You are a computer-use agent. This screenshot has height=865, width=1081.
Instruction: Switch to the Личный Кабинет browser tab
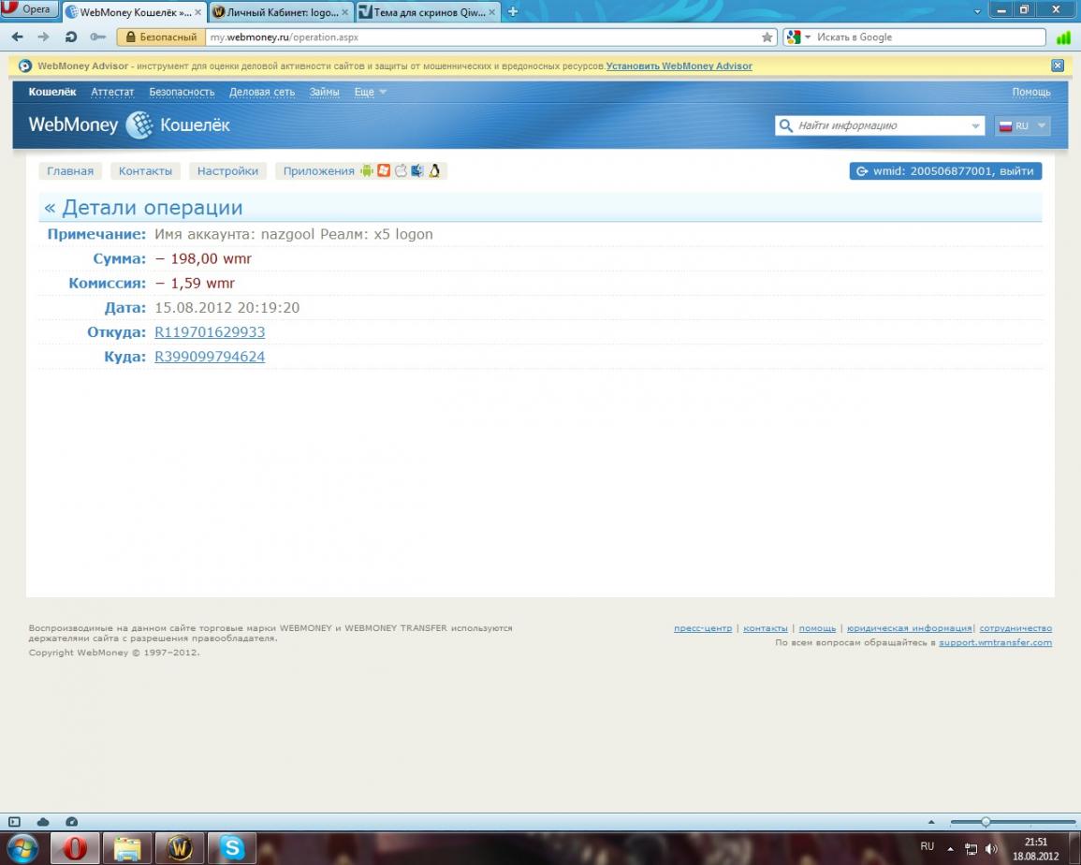[x=281, y=12]
